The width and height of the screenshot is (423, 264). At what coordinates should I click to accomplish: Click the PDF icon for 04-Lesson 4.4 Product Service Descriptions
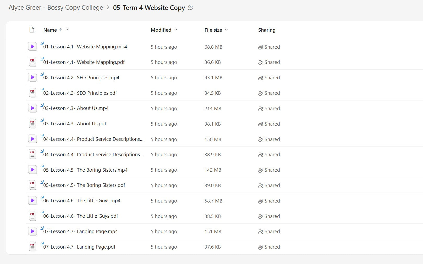(x=32, y=154)
